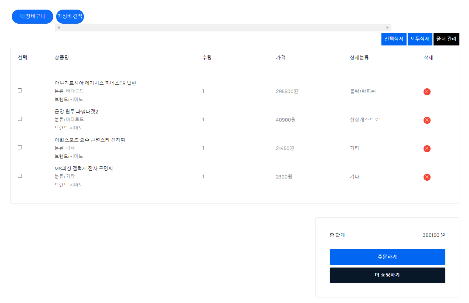Delete 아부가르시아 에기시스 피네스TR 팁런 item with red X
Screen dimensions: 469x303
pyautogui.click(x=427, y=92)
